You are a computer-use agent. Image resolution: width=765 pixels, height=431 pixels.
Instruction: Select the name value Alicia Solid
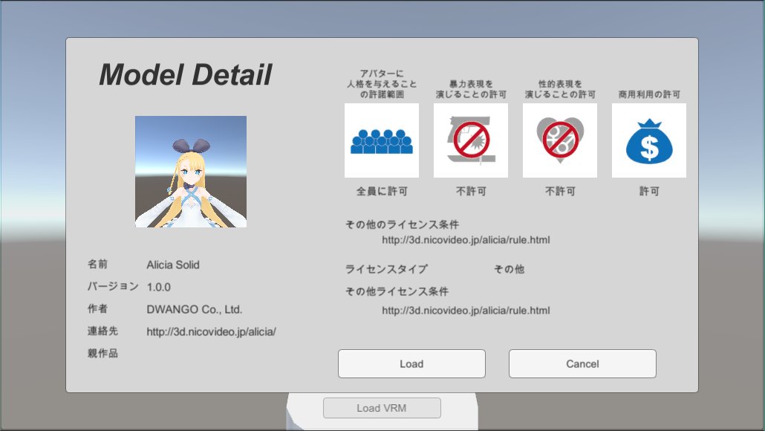tap(173, 265)
